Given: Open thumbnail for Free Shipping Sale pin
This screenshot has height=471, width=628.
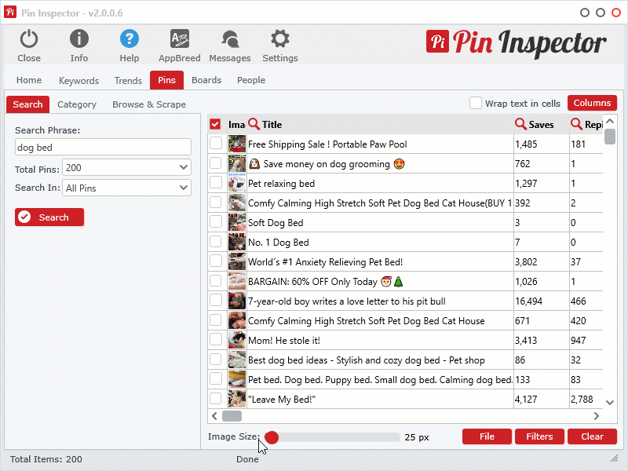Looking at the screenshot, I should [x=237, y=144].
